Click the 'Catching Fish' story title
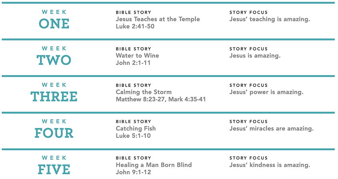This screenshot has height=179, width=338. click(x=136, y=129)
